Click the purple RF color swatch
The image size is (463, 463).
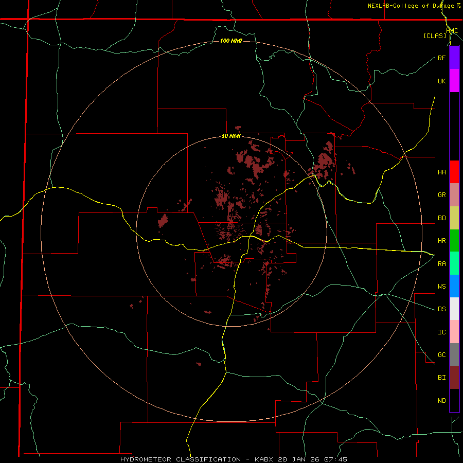454,58
